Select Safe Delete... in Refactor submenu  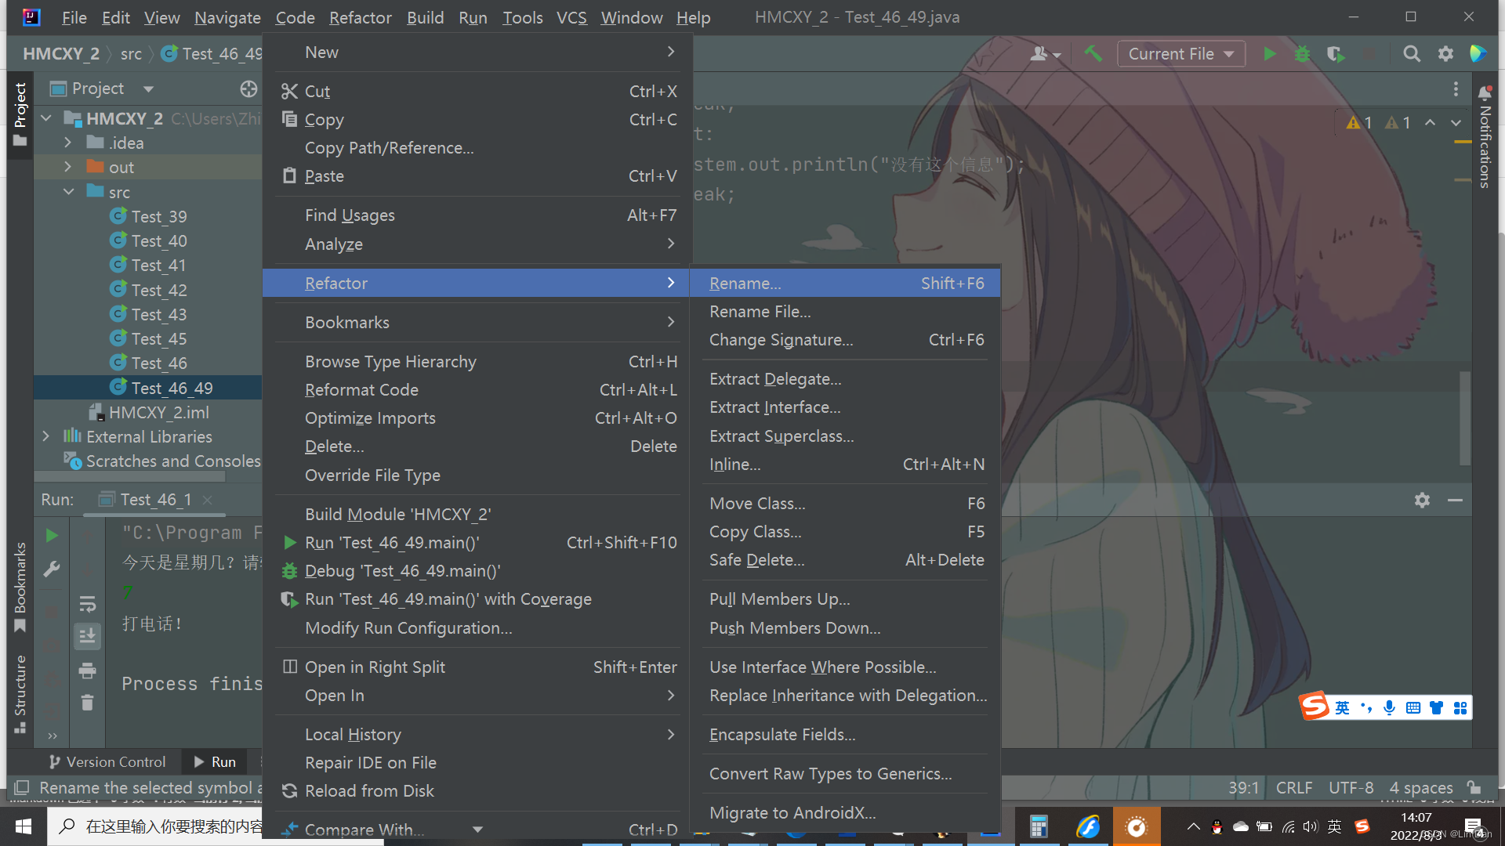845,559
